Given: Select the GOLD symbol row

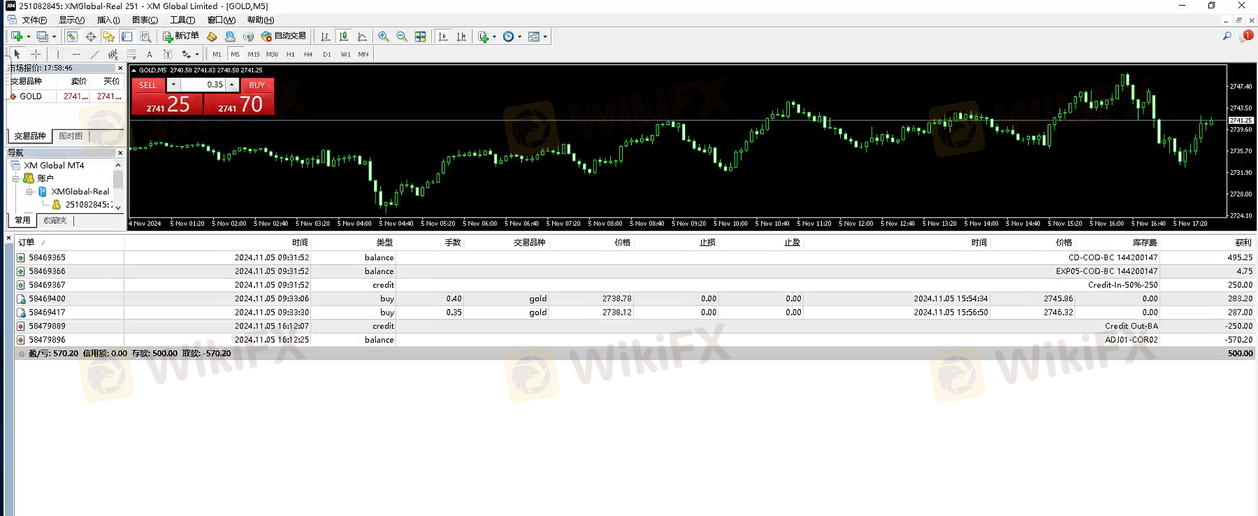Looking at the screenshot, I should (x=66, y=96).
